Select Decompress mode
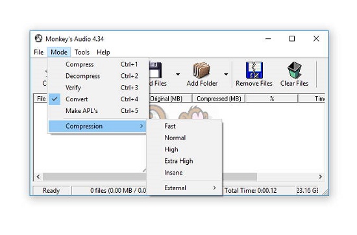This screenshot has width=357, height=235. pos(97,76)
